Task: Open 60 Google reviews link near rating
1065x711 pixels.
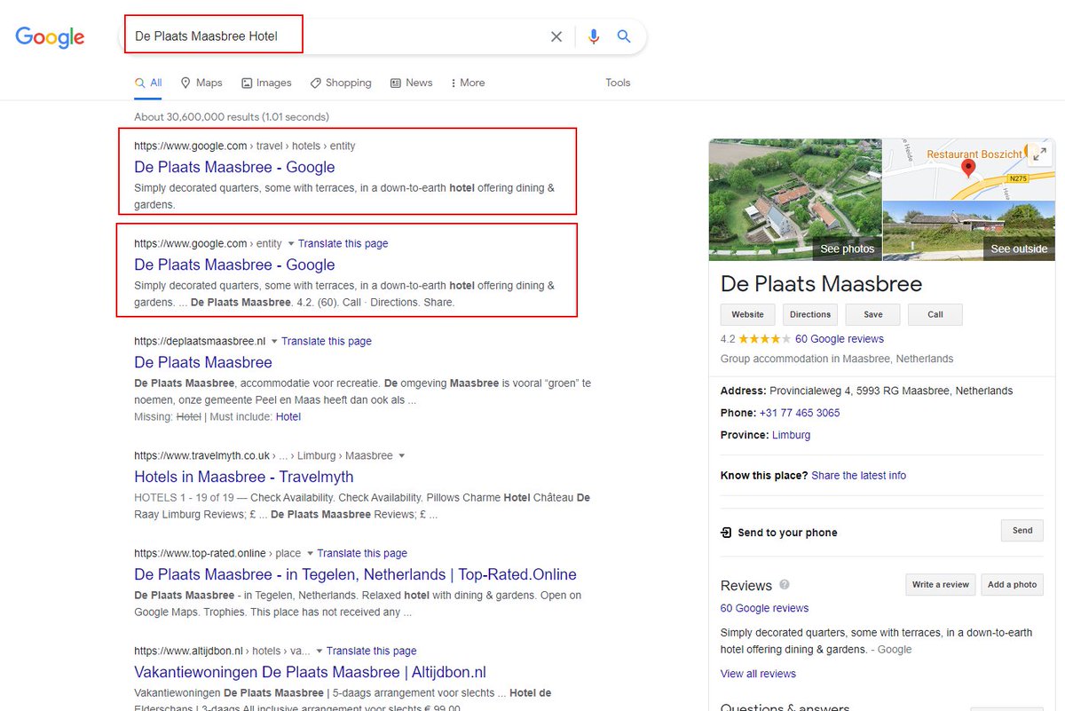Action: pyautogui.click(x=840, y=338)
